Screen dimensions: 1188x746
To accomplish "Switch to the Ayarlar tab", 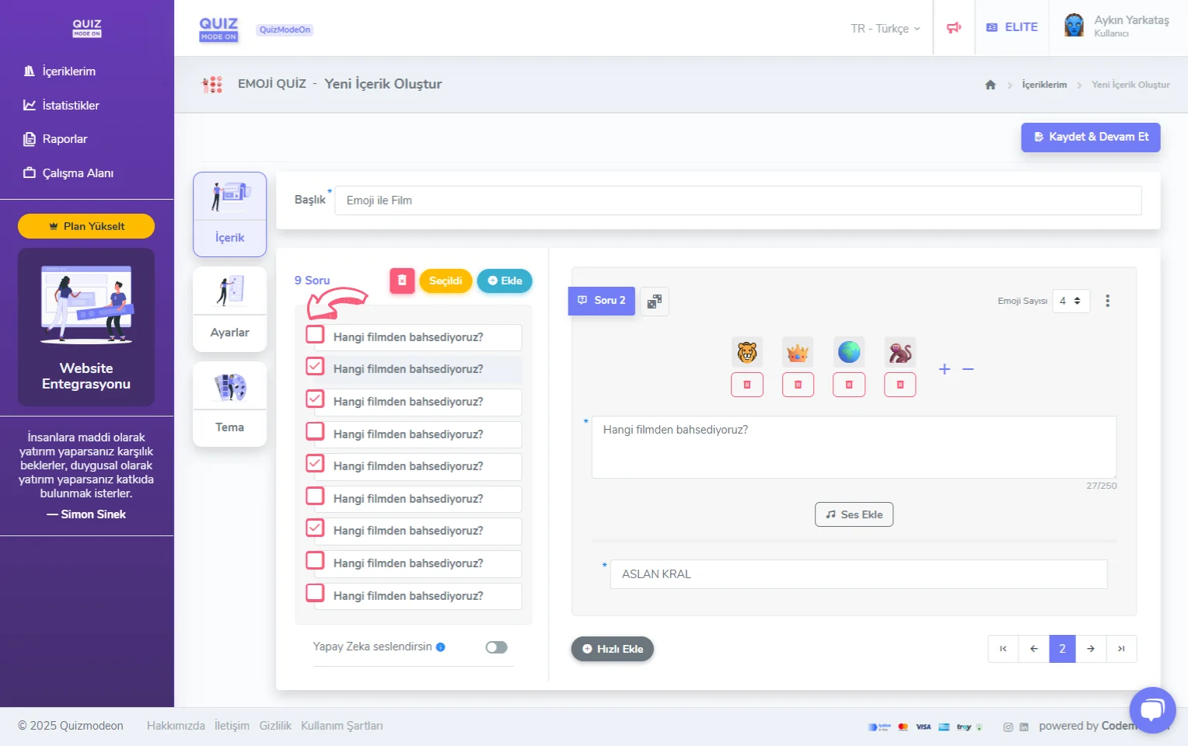I will 229,309.
